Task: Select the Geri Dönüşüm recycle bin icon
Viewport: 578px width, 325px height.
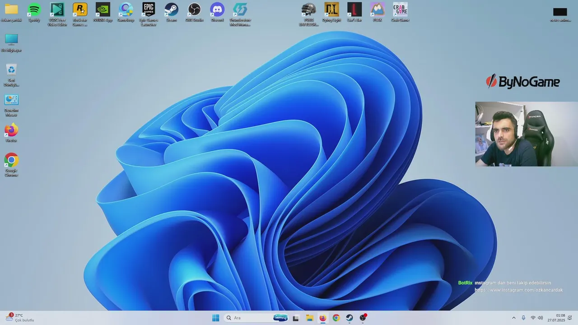Action: [11, 75]
